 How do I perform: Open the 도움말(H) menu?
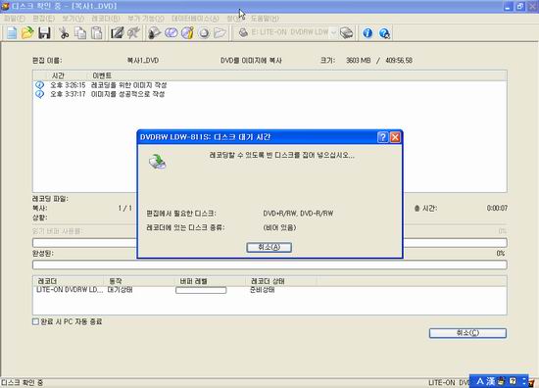(x=265, y=19)
